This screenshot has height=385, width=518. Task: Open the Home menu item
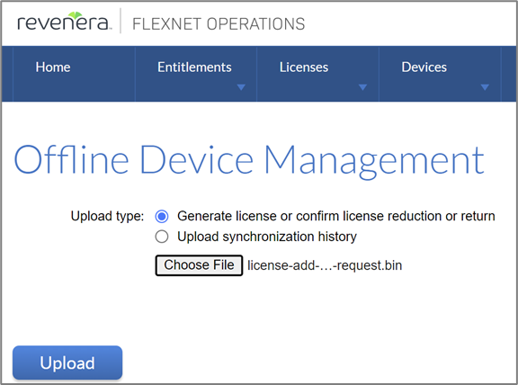point(53,67)
